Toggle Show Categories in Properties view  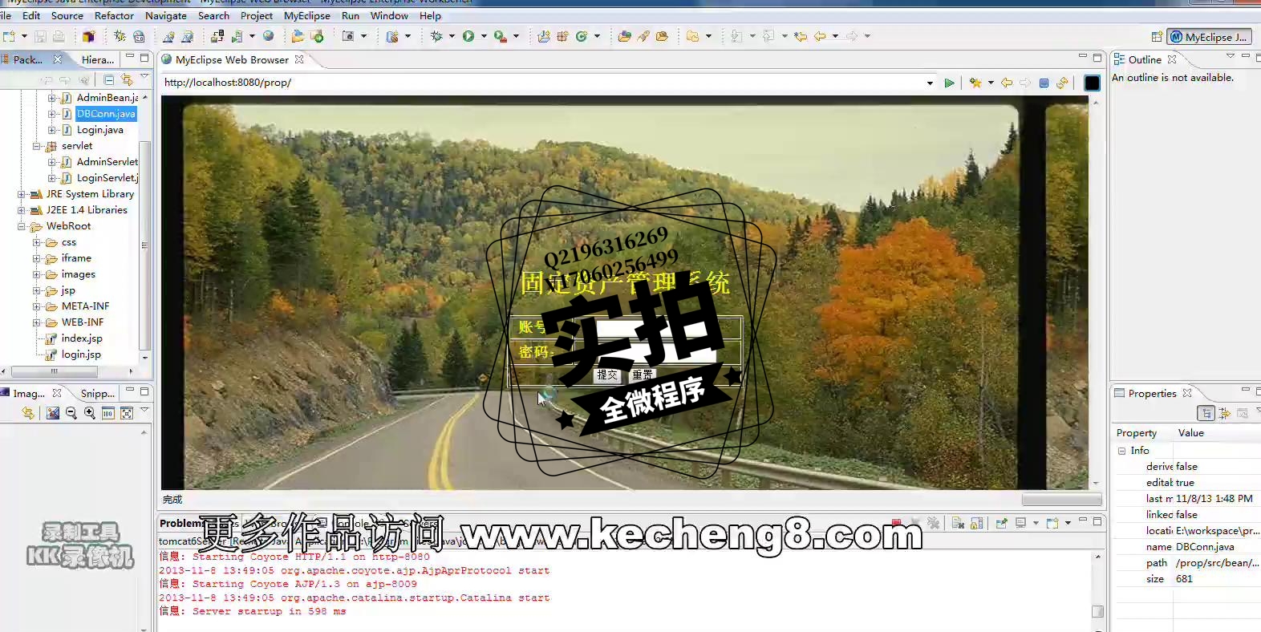tap(1206, 413)
